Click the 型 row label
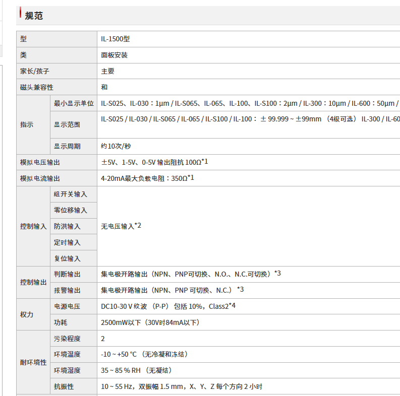The width and height of the screenshot is (400, 396). click(x=24, y=39)
